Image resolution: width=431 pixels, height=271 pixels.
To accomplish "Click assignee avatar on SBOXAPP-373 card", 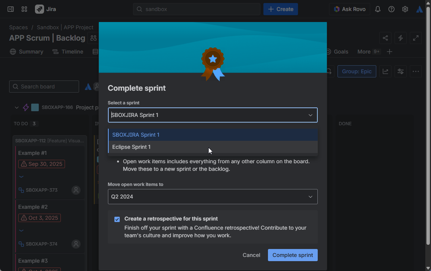I will (x=76, y=190).
